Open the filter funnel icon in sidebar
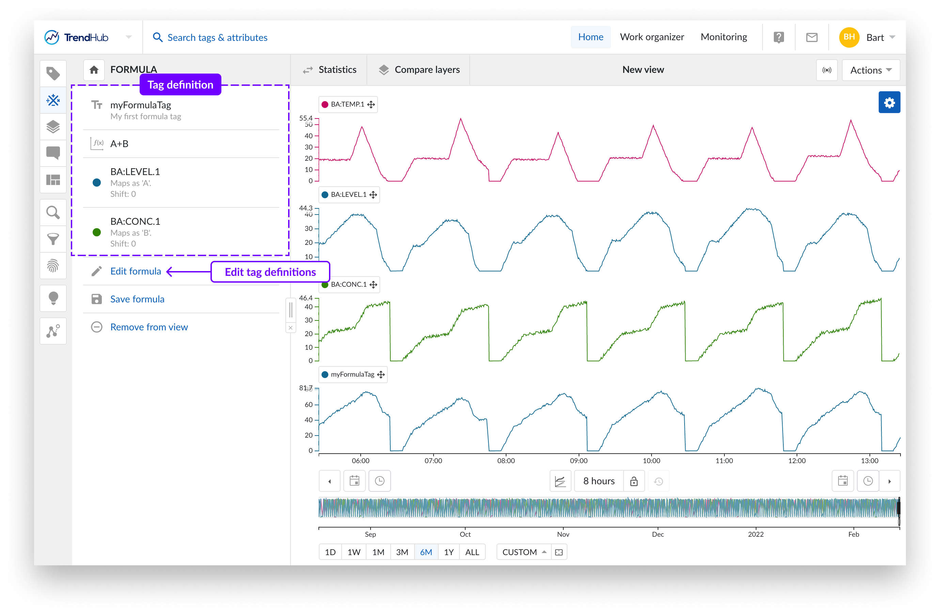The width and height of the screenshot is (940, 613). [53, 239]
